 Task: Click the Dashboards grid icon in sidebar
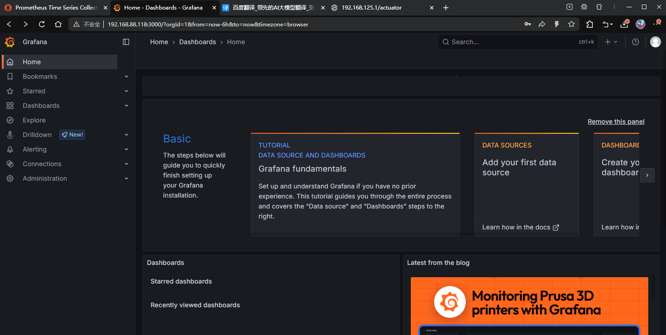pos(10,106)
